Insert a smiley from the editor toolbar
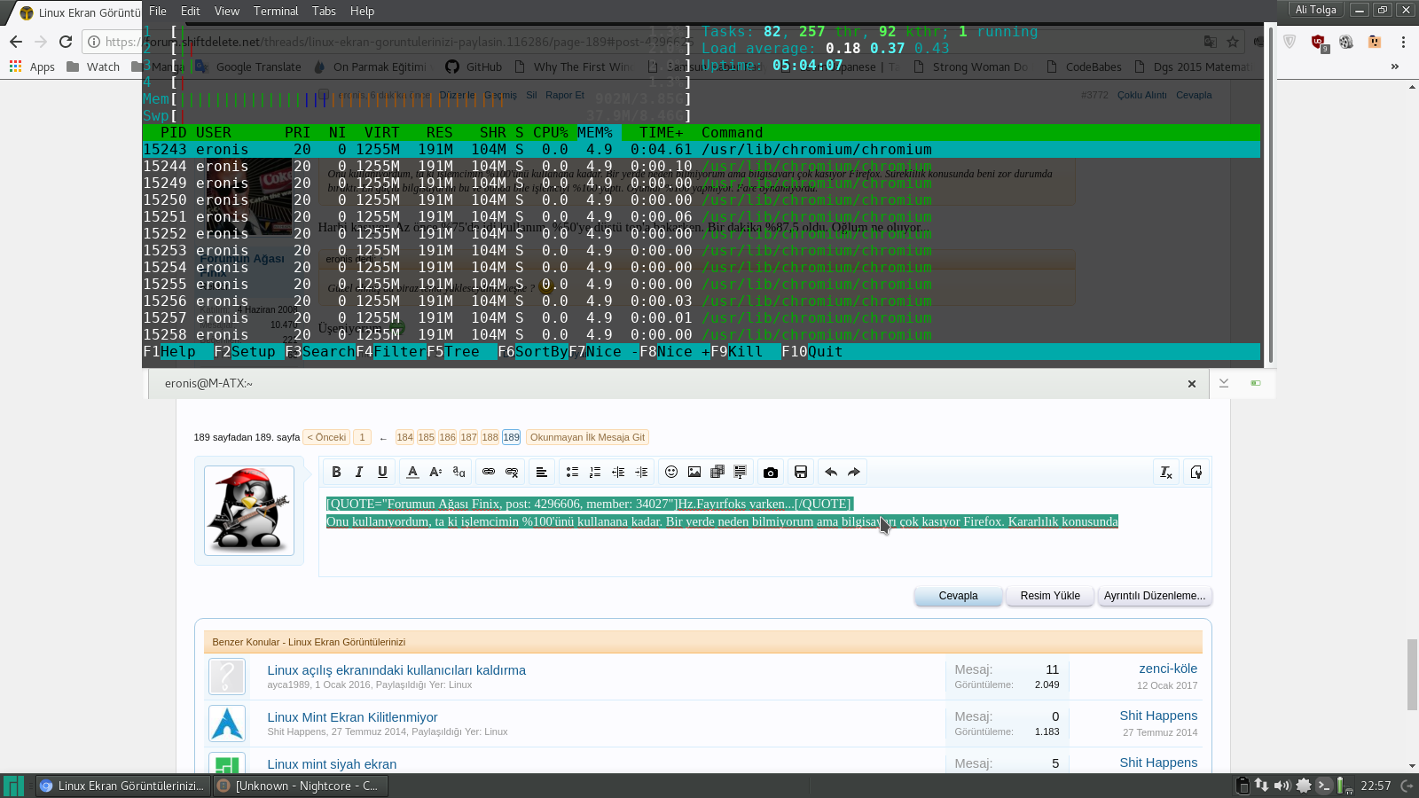This screenshot has height=798, width=1419. click(x=671, y=472)
